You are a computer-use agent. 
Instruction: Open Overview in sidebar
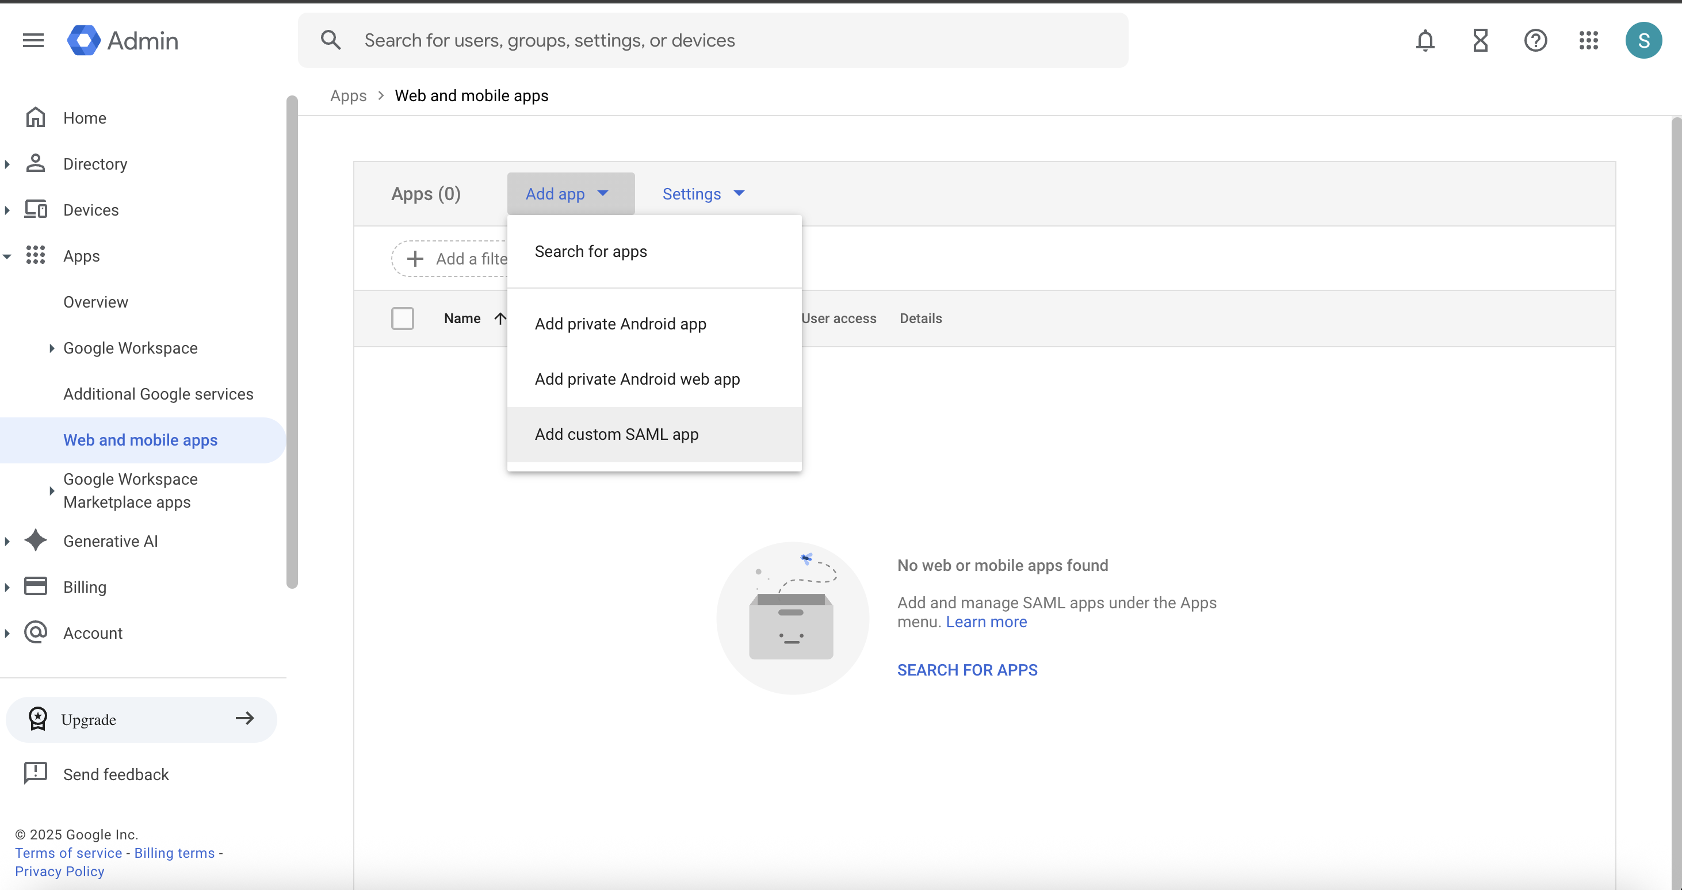click(x=95, y=302)
